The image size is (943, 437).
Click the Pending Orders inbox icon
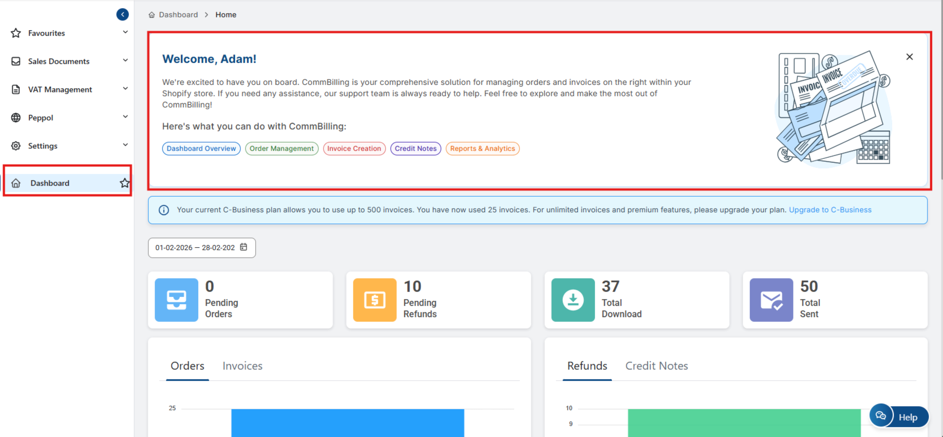[176, 300]
